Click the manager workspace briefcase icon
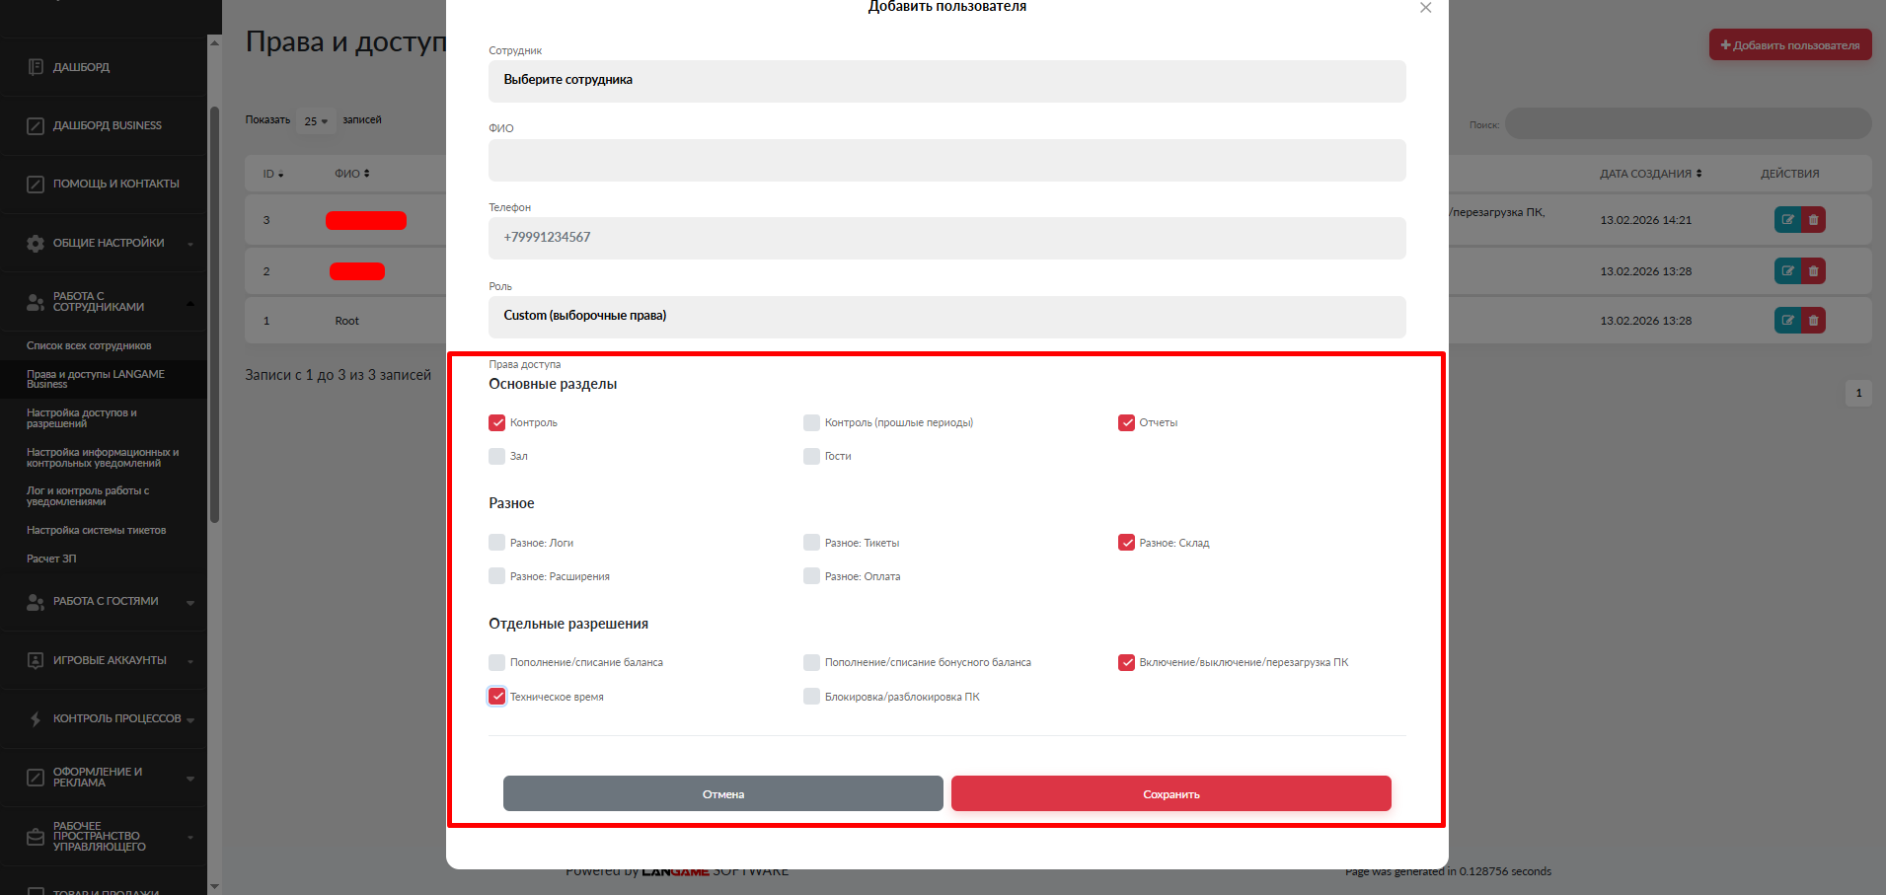 [x=36, y=837]
